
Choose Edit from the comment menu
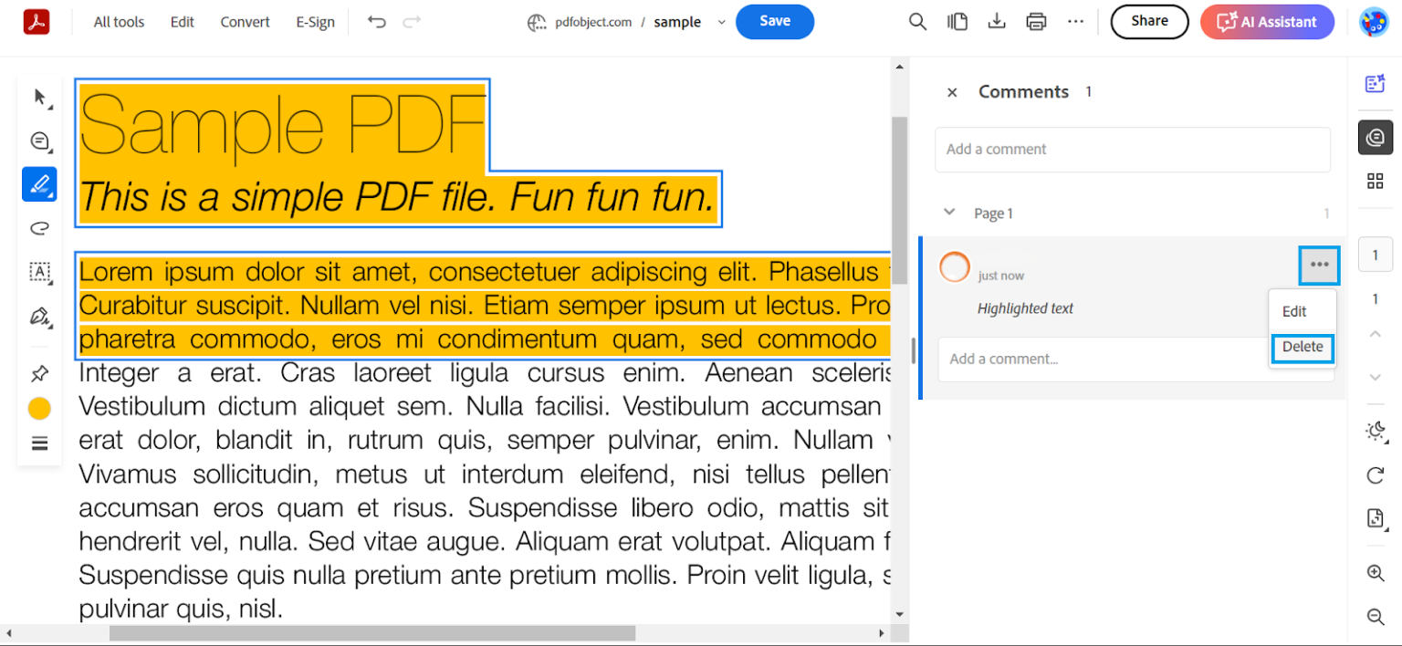click(x=1294, y=311)
